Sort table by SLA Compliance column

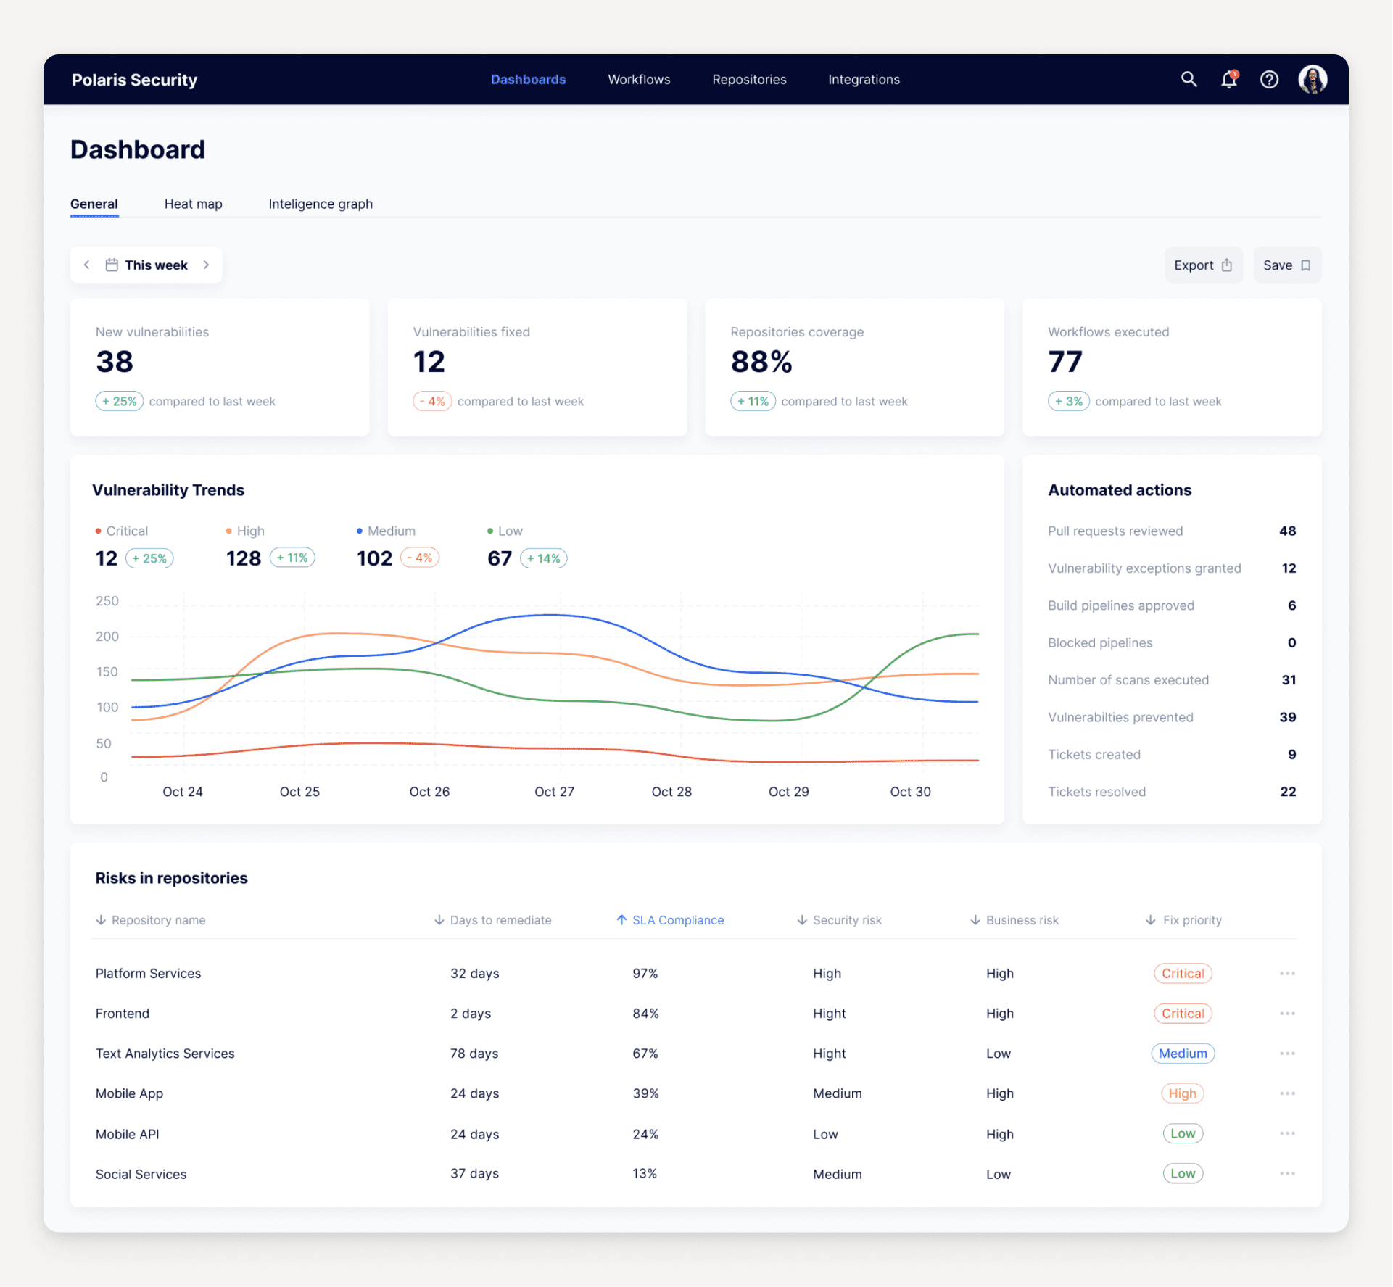coord(670,920)
